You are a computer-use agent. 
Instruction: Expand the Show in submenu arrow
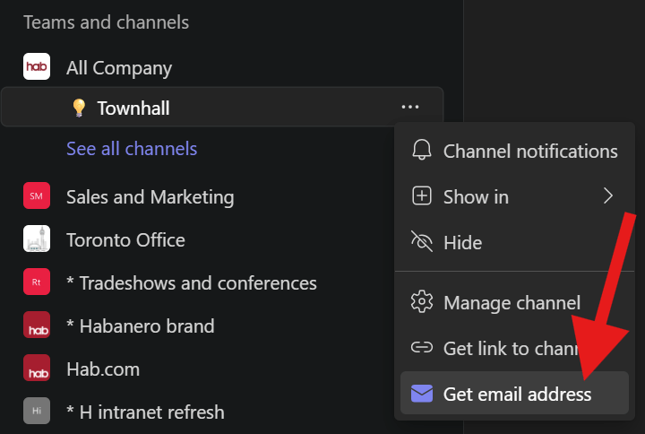point(608,196)
